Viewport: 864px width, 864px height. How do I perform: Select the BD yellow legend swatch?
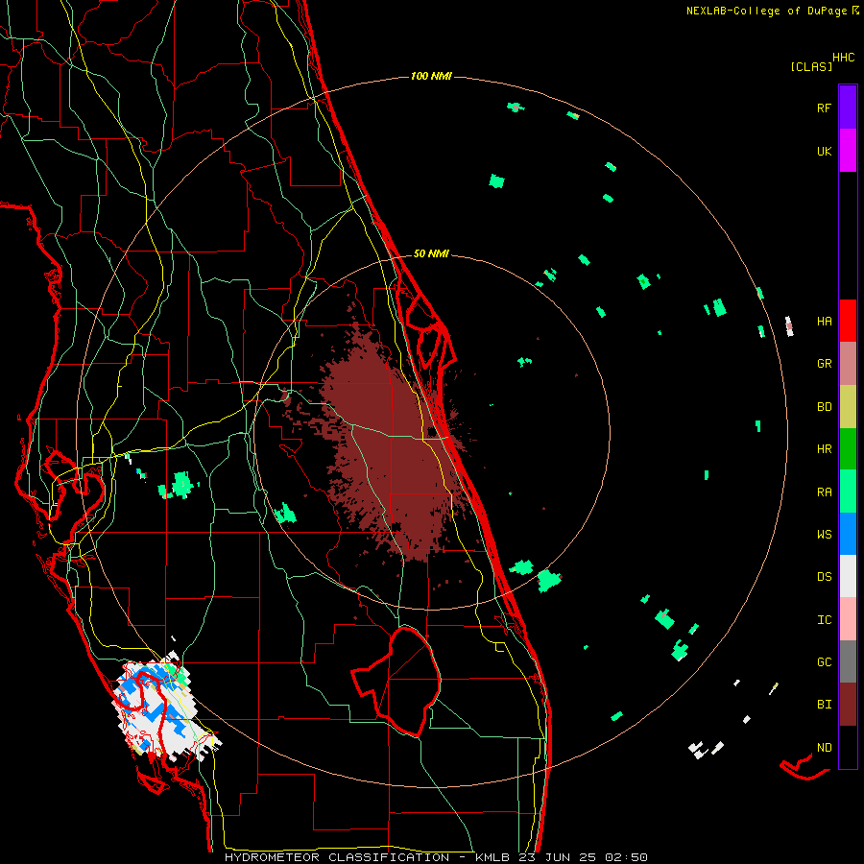[x=848, y=406]
